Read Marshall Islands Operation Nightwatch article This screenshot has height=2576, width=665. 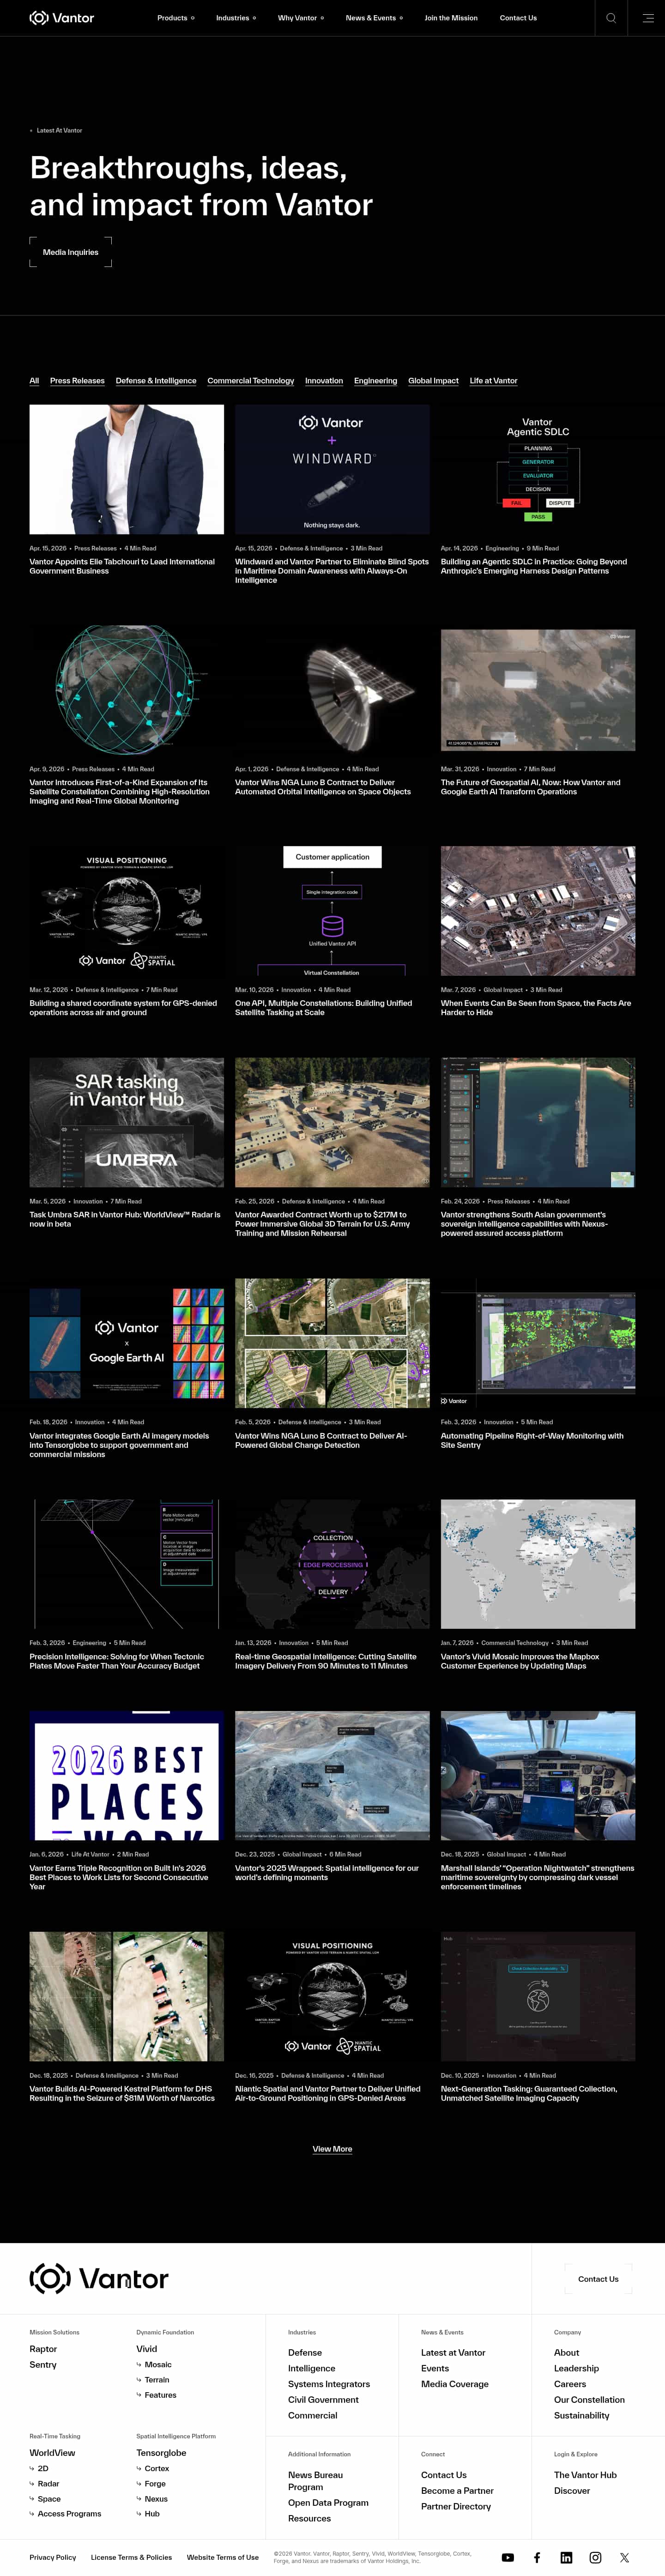(537, 1877)
